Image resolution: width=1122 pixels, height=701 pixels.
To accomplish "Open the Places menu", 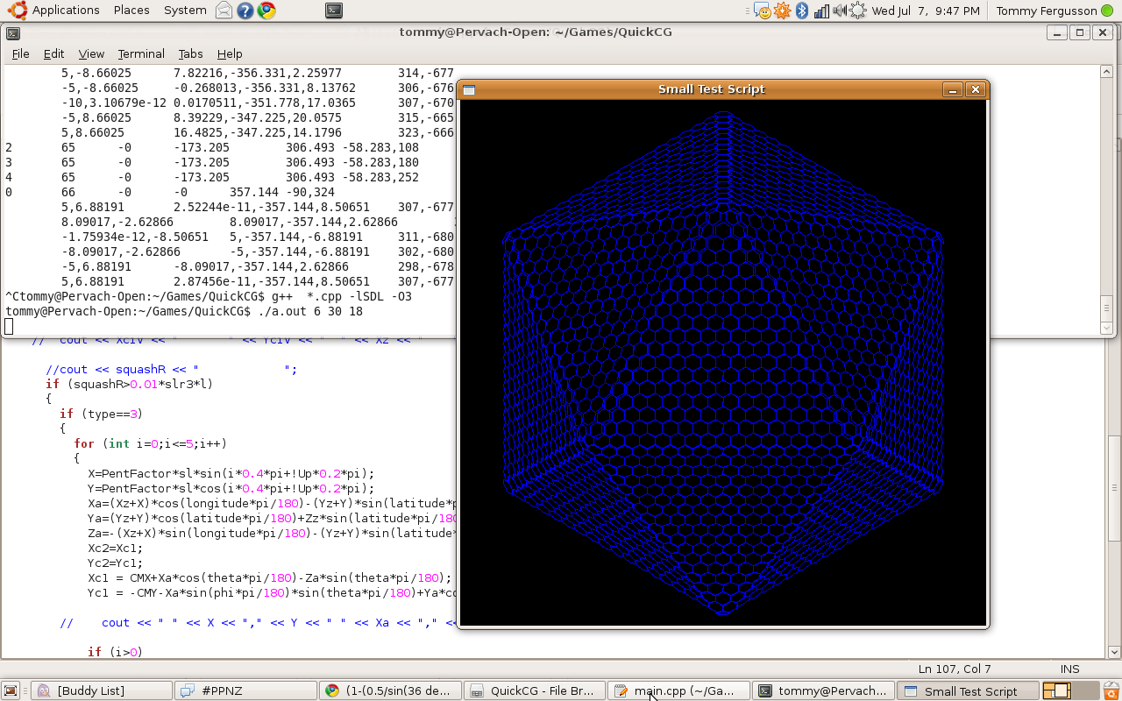I will pos(131,11).
